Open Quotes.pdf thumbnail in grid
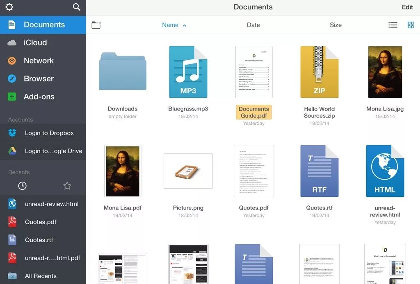This screenshot has width=420, height=284. (x=253, y=171)
